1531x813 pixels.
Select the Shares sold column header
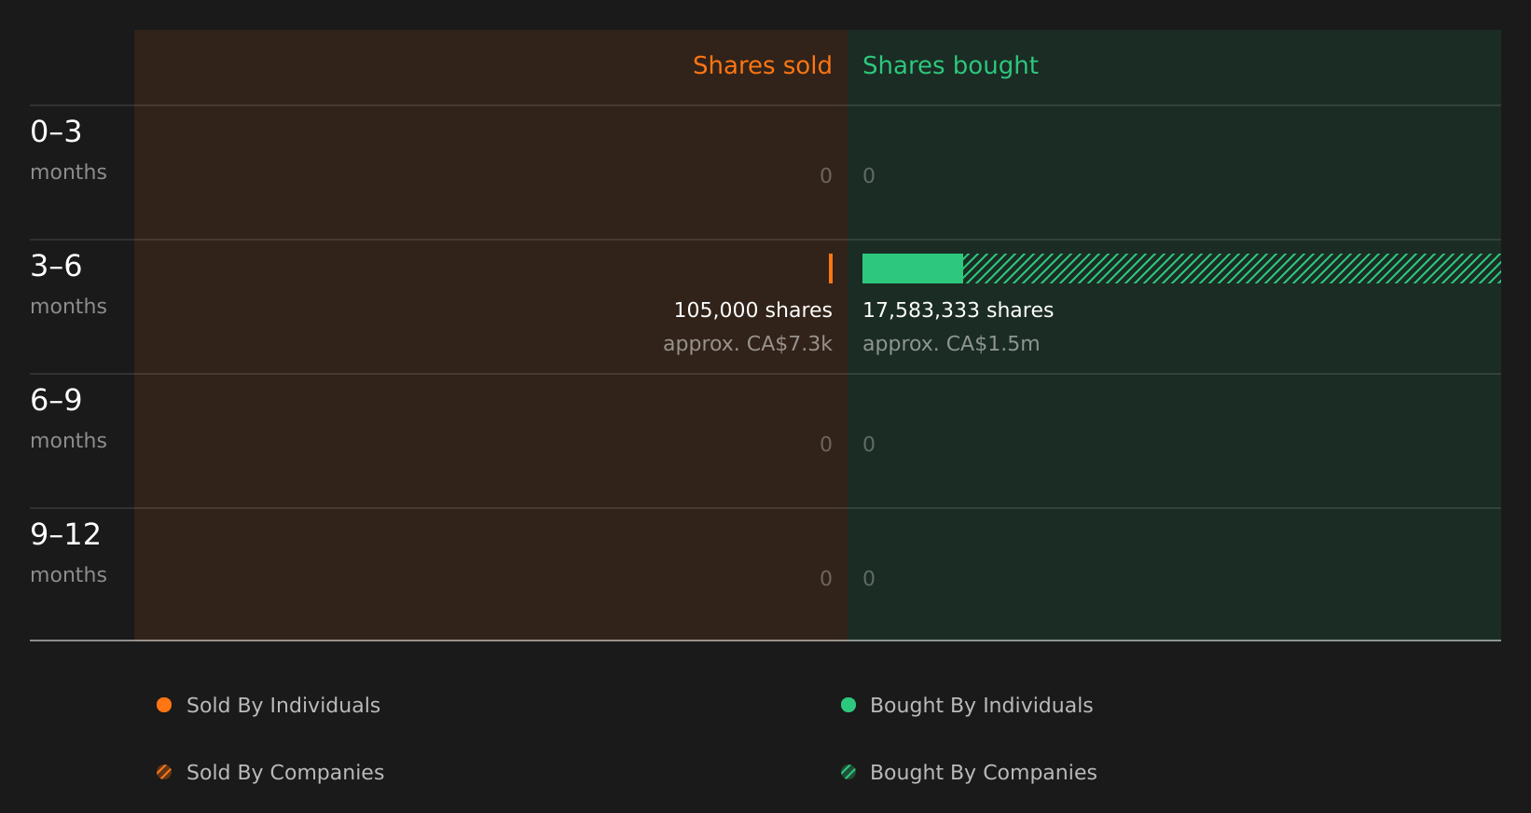coord(762,65)
